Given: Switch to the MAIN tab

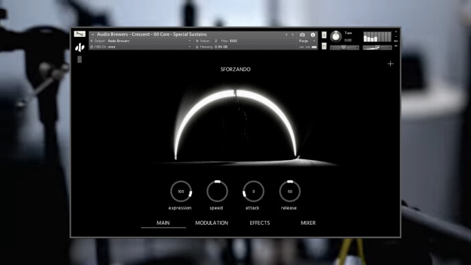Looking at the screenshot, I should coord(163,223).
